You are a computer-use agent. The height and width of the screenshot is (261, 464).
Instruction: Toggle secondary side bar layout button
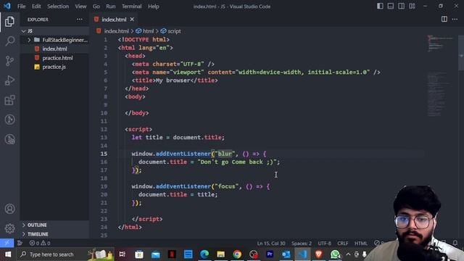pos(401,7)
